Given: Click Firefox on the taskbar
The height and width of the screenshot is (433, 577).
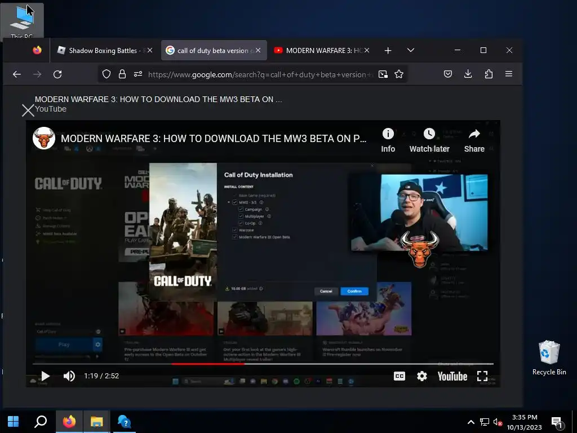Looking at the screenshot, I should coord(69,422).
